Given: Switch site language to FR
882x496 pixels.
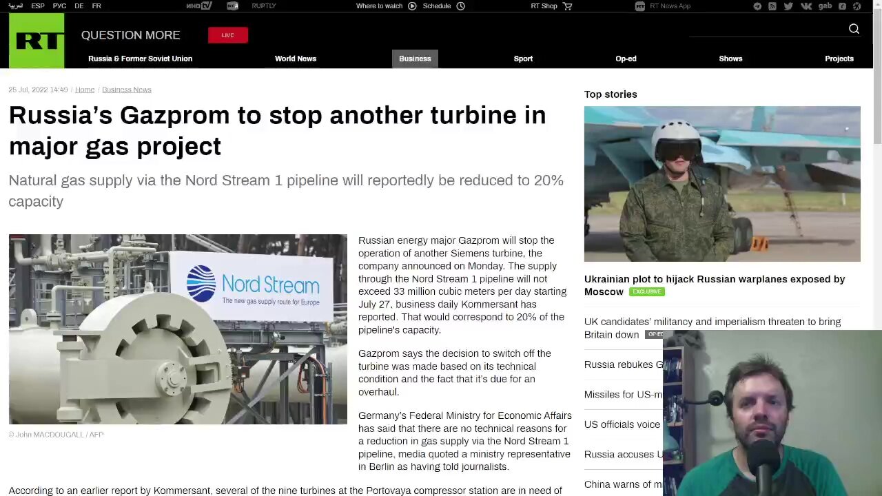Looking at the screenshot, I should [x=96, y=6].
